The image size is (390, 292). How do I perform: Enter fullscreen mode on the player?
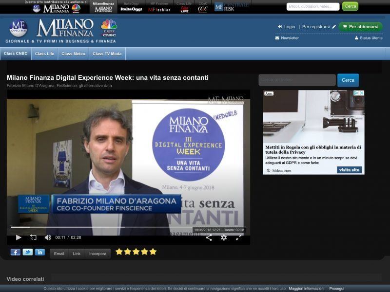pyautogui.click(x=238, y=237)
